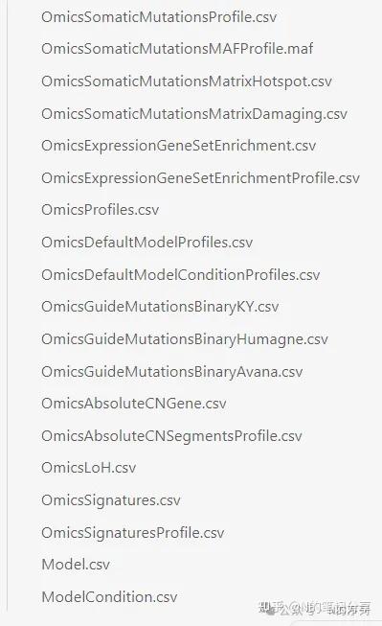Open OmicsSomaticMutationsMatrixHotspot.csv
The height and width of the screenshot is (626, 382).
tap(187, 81)
